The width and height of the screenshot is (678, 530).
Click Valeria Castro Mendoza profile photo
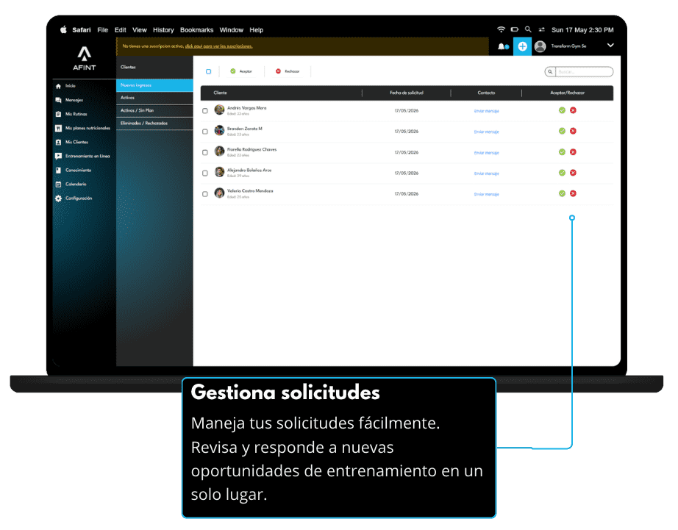(220, 193)
